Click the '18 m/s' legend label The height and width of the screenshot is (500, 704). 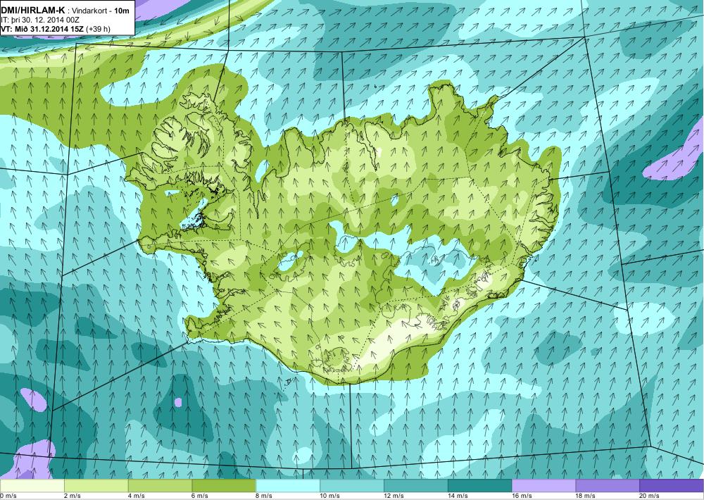coord(586,496)
